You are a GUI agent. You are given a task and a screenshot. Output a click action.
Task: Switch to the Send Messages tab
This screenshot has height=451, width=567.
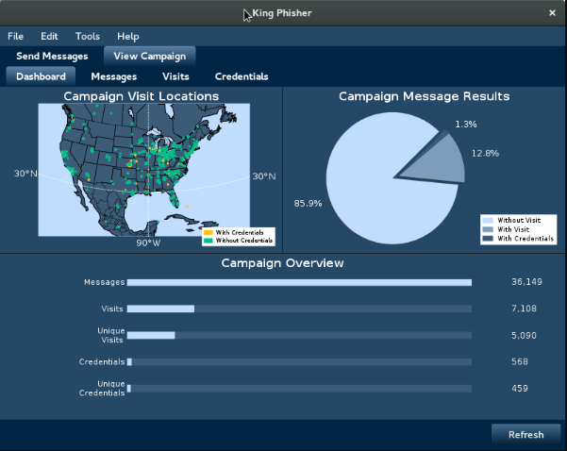tap(52, 56)
